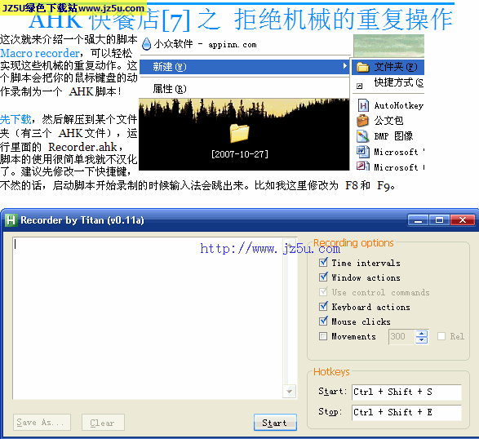The width and height of the screenshot is (479, 439).
Task: Click the 小众软件 - appinn.com menu header
Action: (205, 44)
